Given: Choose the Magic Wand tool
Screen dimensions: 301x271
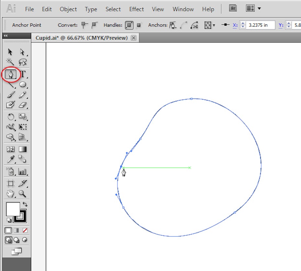Looking at the screenshot, I should point(10,62).
